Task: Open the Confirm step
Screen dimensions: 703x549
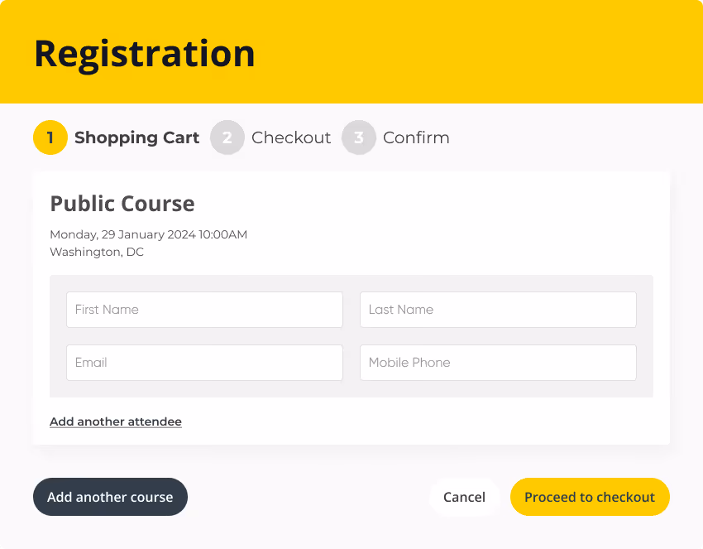Action: [416, 137]
